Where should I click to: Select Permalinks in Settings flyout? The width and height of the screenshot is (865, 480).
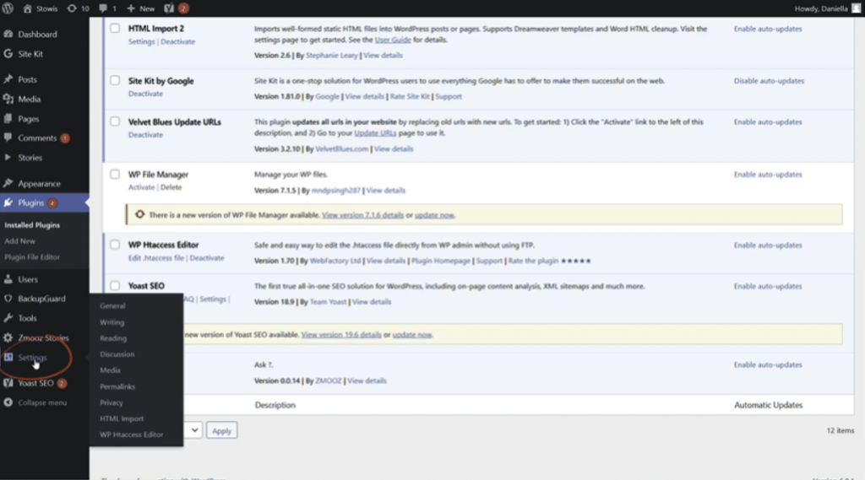coord(117,387)
